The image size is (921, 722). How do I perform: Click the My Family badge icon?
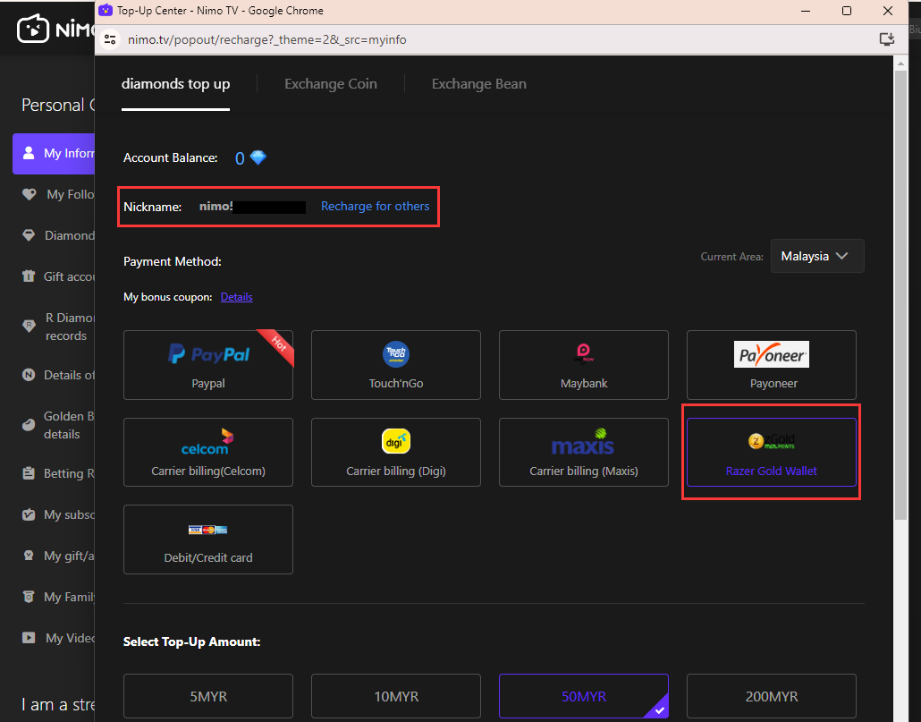point(29,597)
